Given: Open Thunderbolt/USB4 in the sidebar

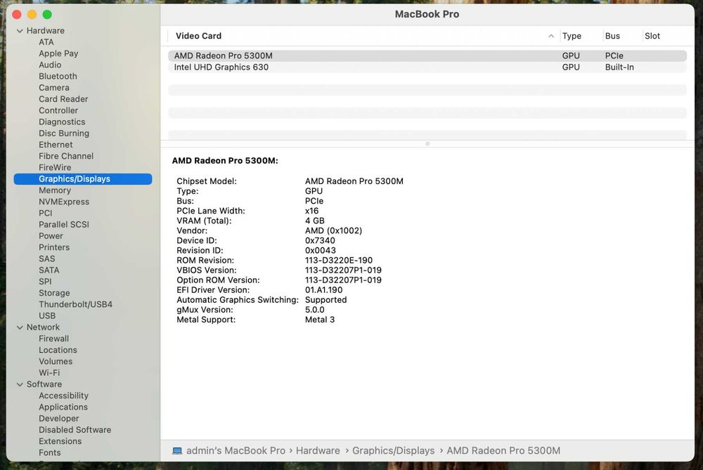Looking at the screenshot, I should coord(75,305).
